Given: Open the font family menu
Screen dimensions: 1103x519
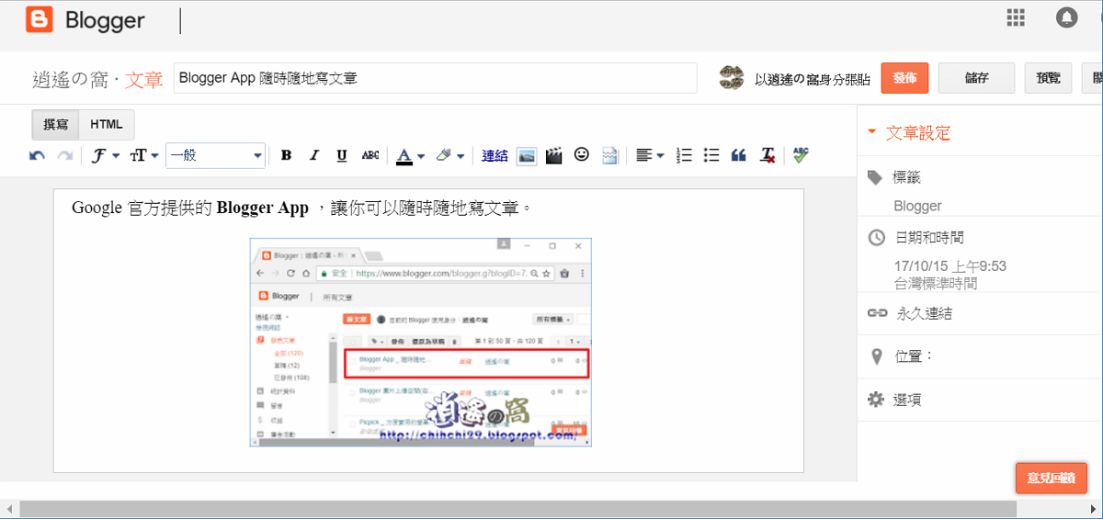Looking at the screenshot, I should 106,156.
